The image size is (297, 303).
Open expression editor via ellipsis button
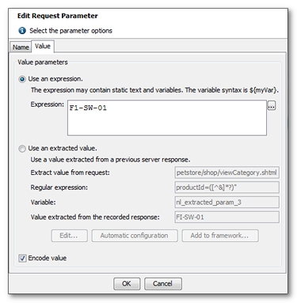pos(272,106)
